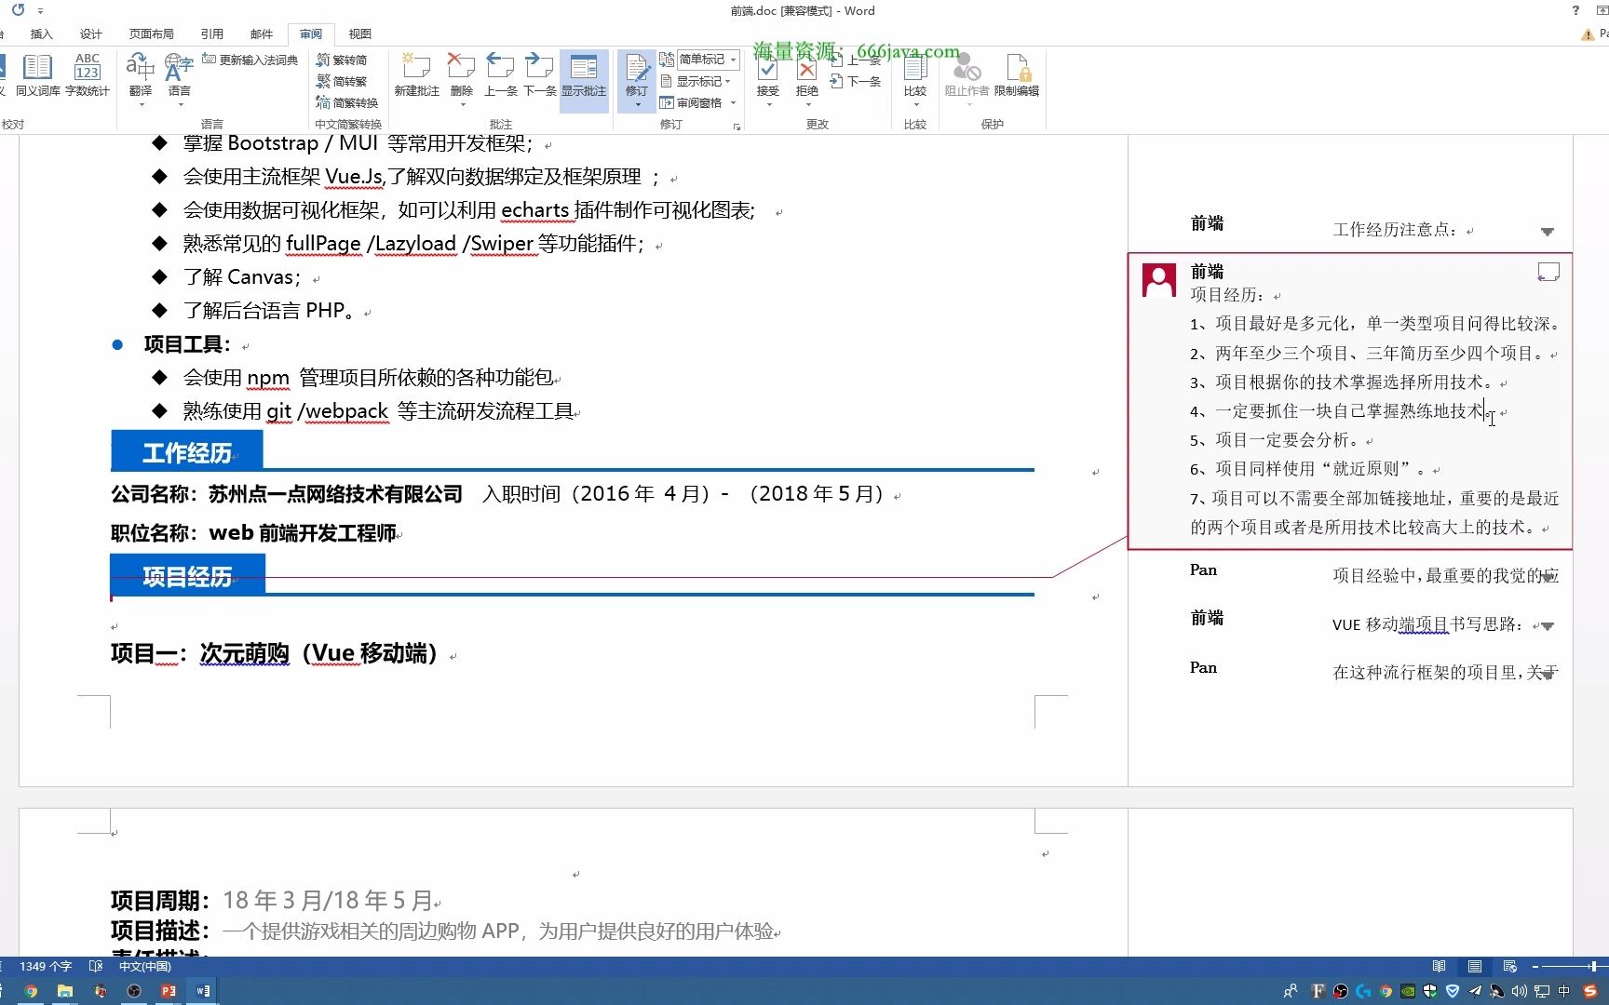Click the 项目经历 section heading in document

(187, 576)
